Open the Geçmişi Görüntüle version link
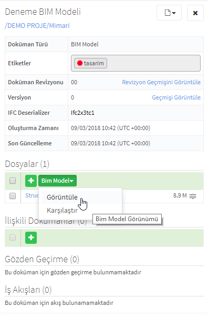208x317 pixels. tap(176, 97)
